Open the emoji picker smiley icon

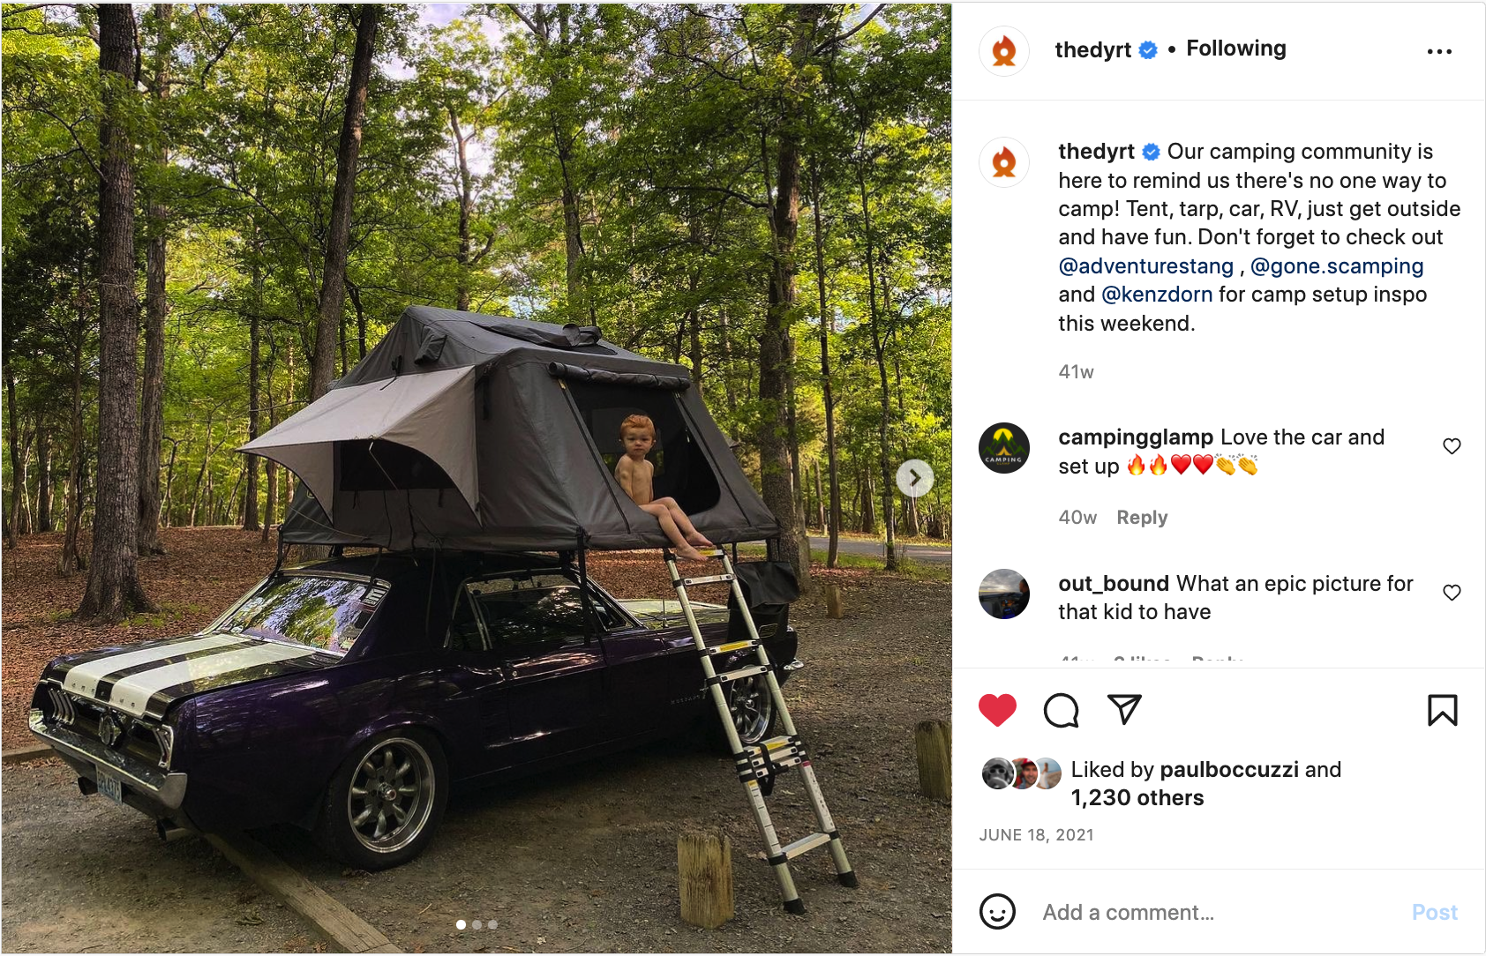coord(997,912)
